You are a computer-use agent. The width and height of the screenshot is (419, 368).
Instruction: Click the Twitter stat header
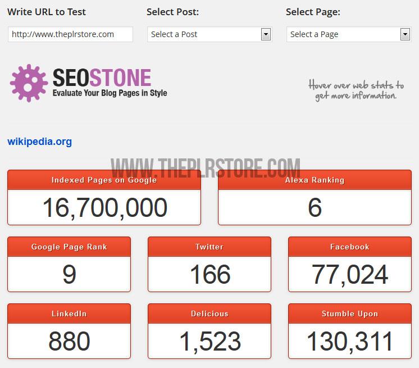pos(210,247)
